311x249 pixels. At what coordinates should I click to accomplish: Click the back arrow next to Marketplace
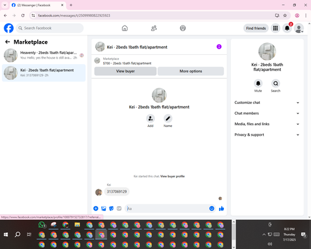click(x=7, y=42)
